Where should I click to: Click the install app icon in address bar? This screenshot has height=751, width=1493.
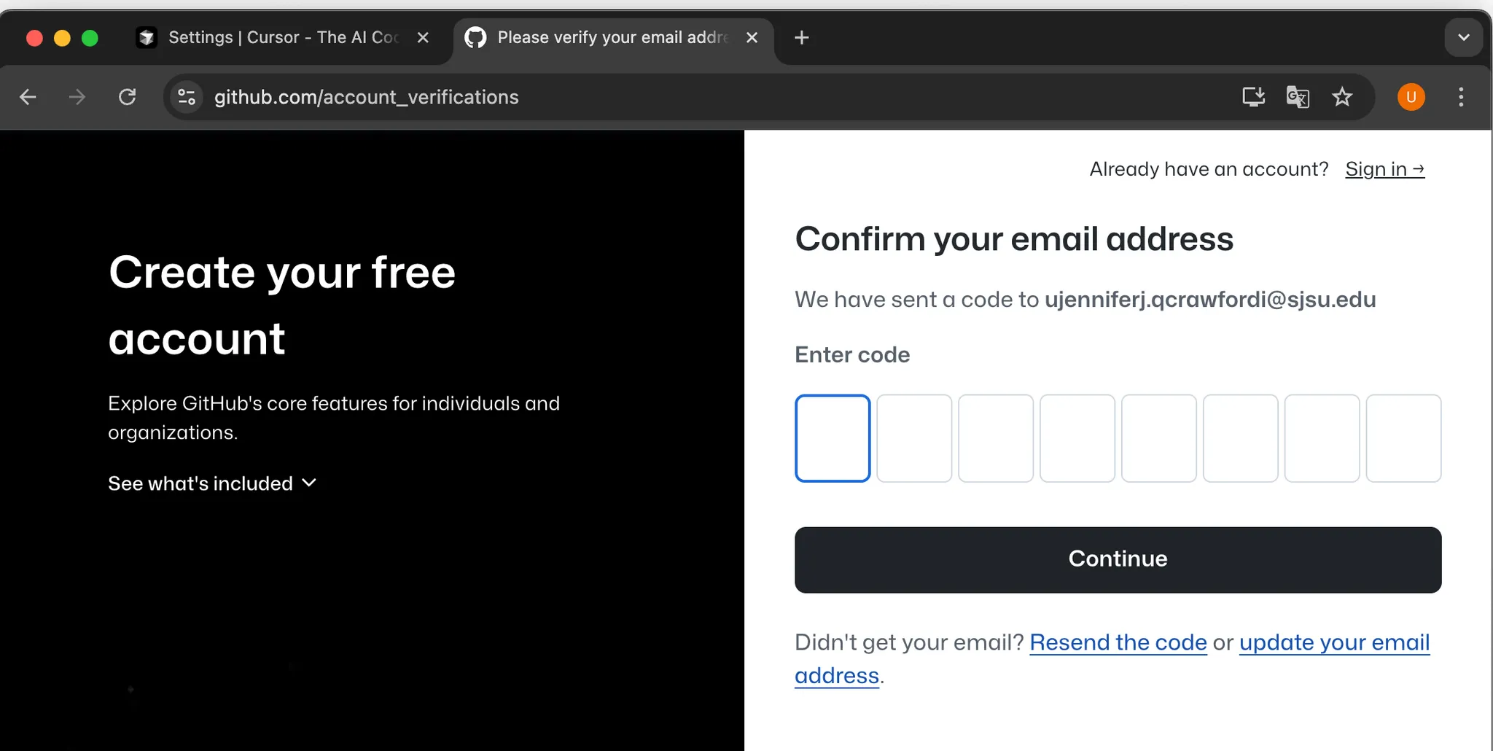[1253, 97]
